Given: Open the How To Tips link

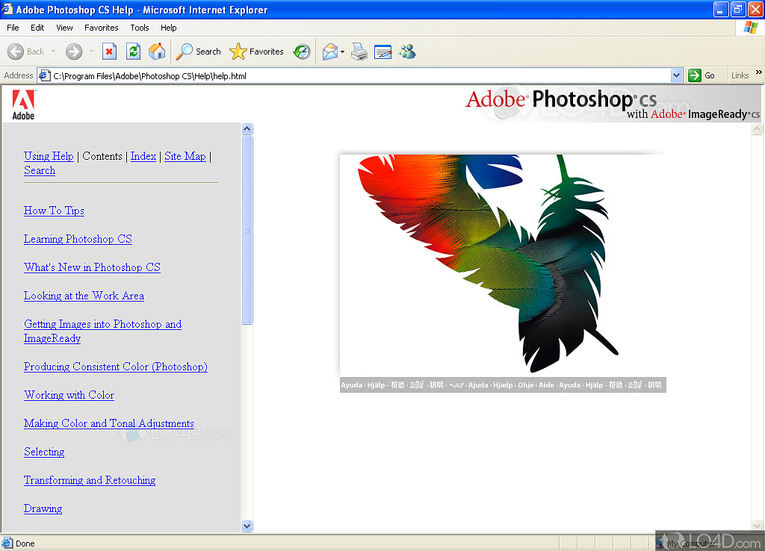Looking at the screenshot, I should tap(54, 211).
